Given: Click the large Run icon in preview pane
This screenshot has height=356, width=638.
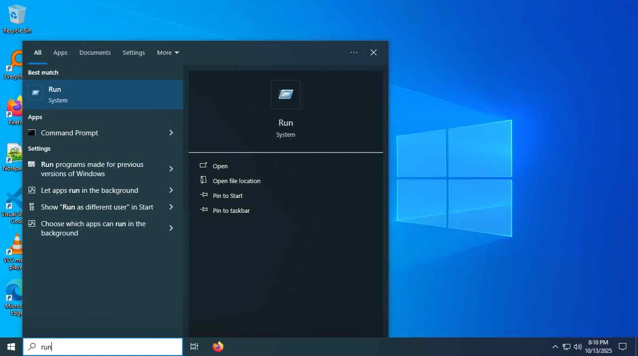Looking at the screenshot, I should pos(286,95).
